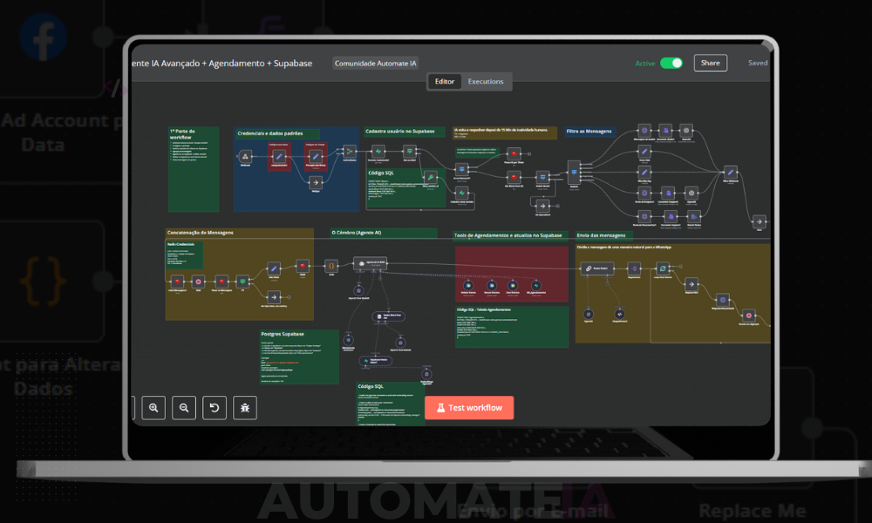This screenshot has height=523, width=872.
Task: Toggle the Active workflow switch
Action: [x=671, y=63]
